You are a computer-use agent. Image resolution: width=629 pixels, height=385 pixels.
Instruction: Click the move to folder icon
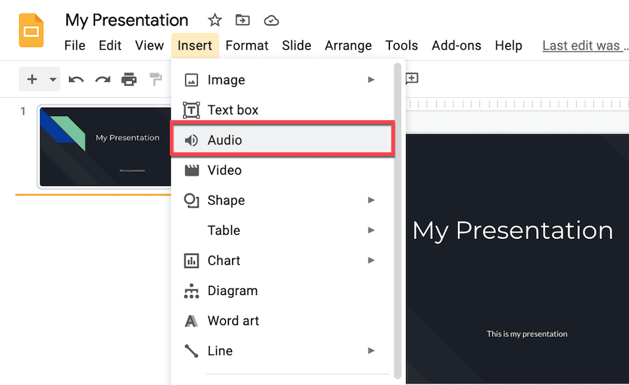tap(243, 20)
